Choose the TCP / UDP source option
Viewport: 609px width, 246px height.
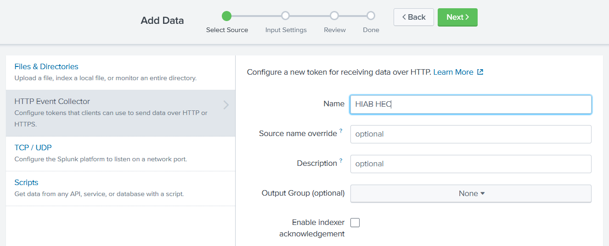(33, 148)
